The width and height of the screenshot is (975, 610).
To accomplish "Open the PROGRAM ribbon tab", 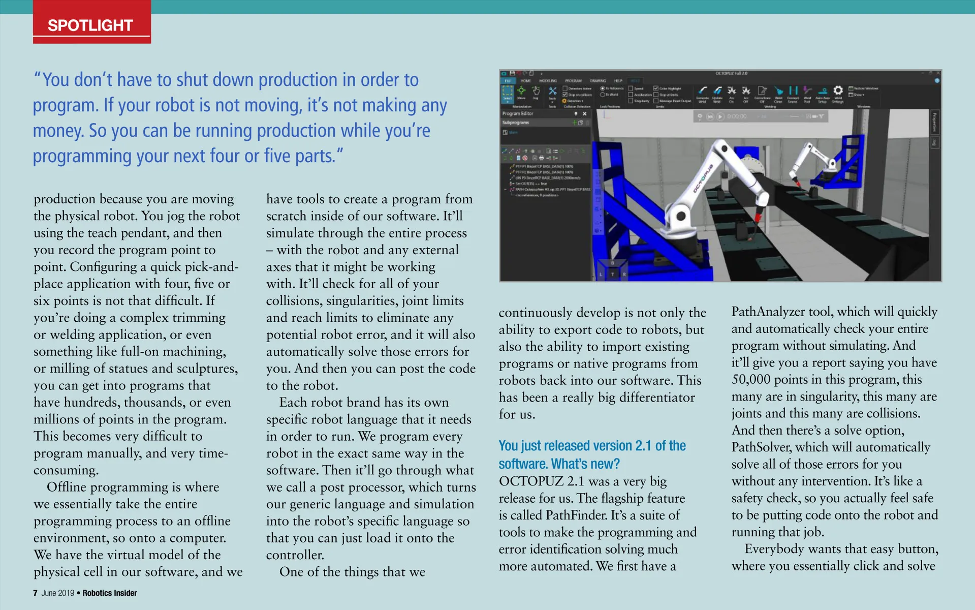I will 573,81.
